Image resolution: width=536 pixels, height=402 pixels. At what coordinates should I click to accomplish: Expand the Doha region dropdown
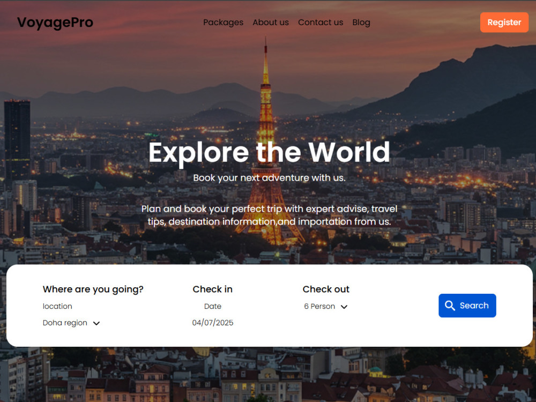71,323
